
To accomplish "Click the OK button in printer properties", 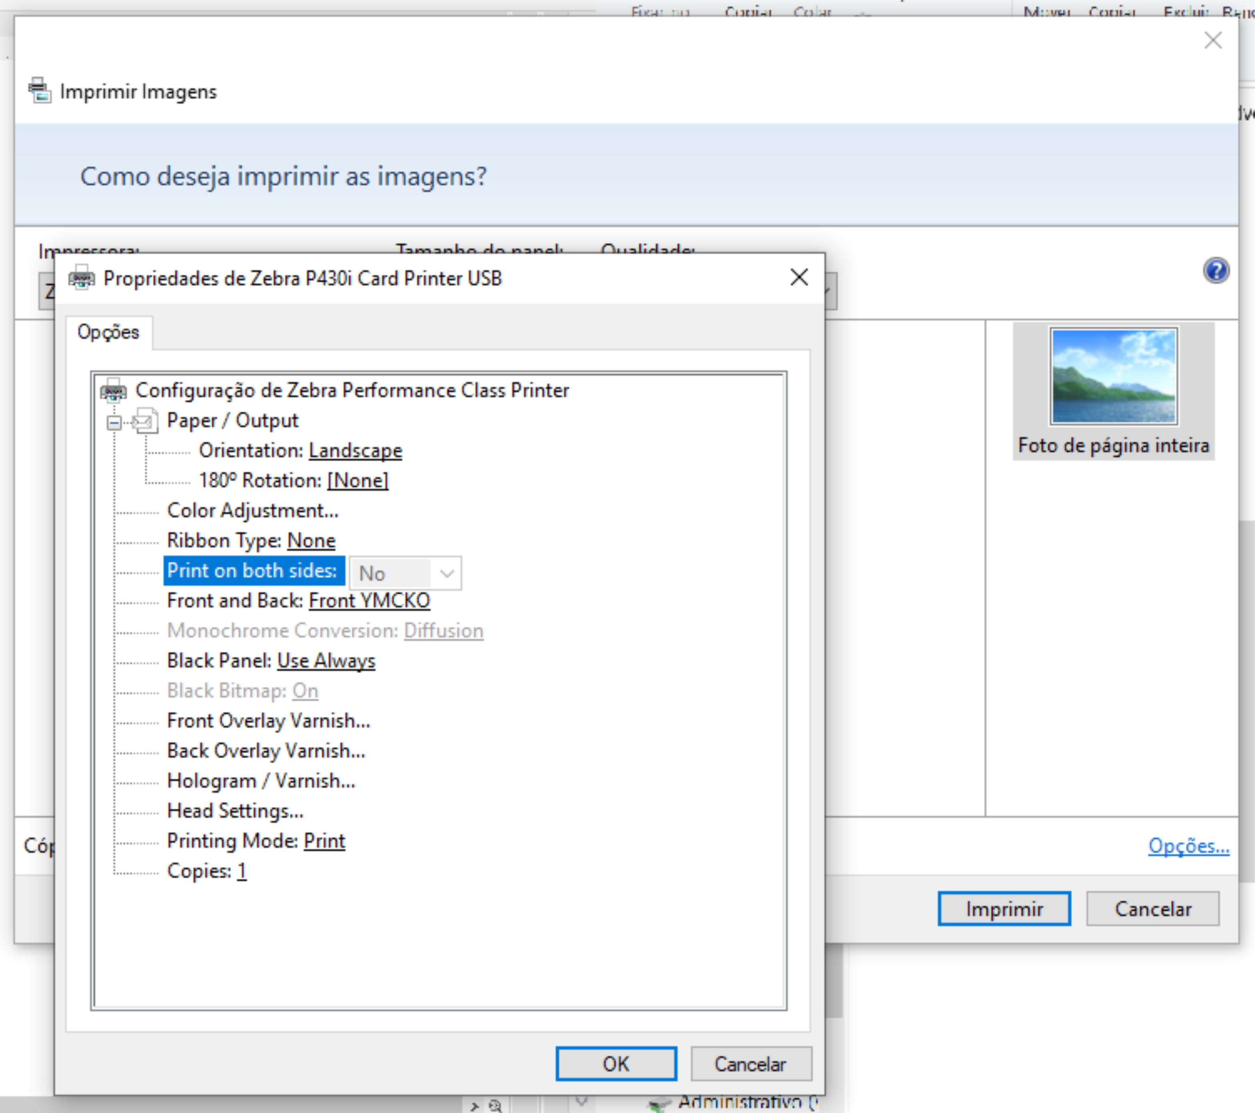I will click(x=616, y=1063).
